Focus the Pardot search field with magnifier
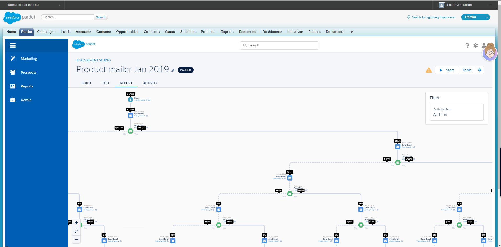501x247 pixels. tap(279, 45)
